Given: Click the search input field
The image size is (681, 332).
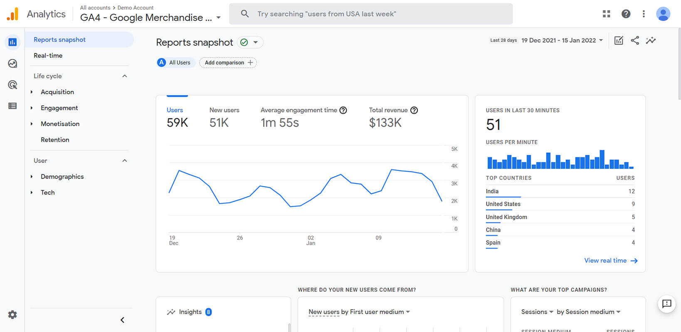Looking at the screenshot, I should tap(371, 14).
